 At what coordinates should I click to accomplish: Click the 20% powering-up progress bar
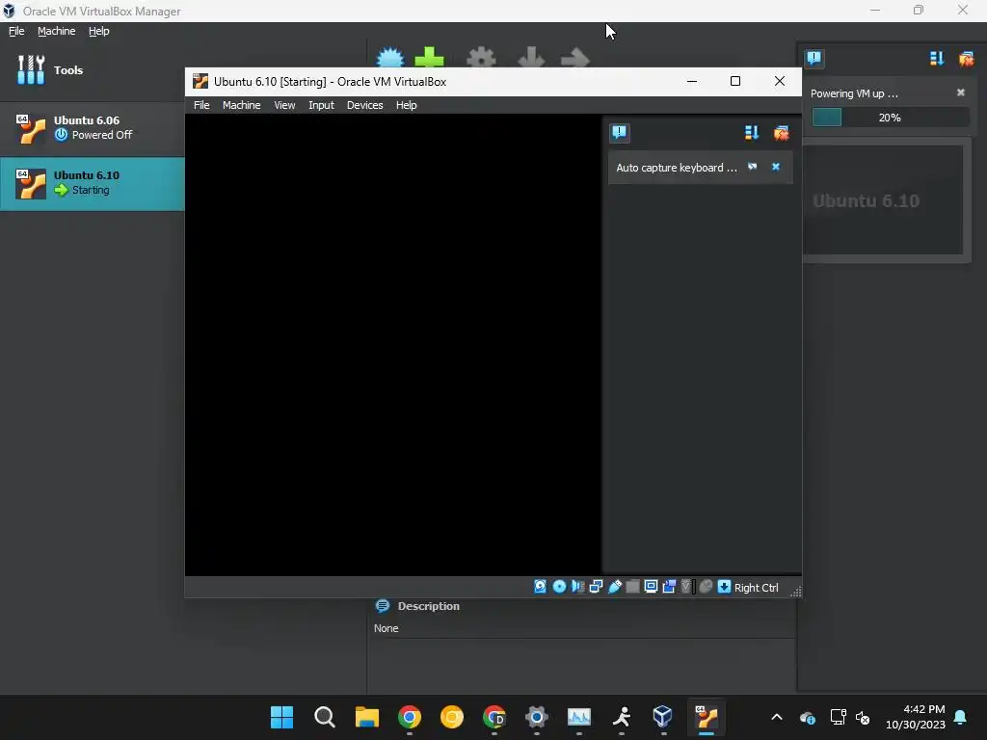click(x=890, y=117)
